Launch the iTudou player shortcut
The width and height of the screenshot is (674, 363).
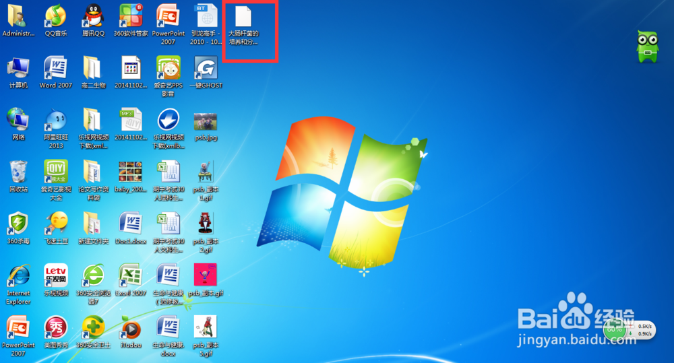click(x=131, y=328)
